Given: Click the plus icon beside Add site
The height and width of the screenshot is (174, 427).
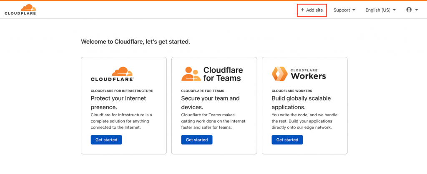Looking at the screenshot, I should tap(303, 10).
